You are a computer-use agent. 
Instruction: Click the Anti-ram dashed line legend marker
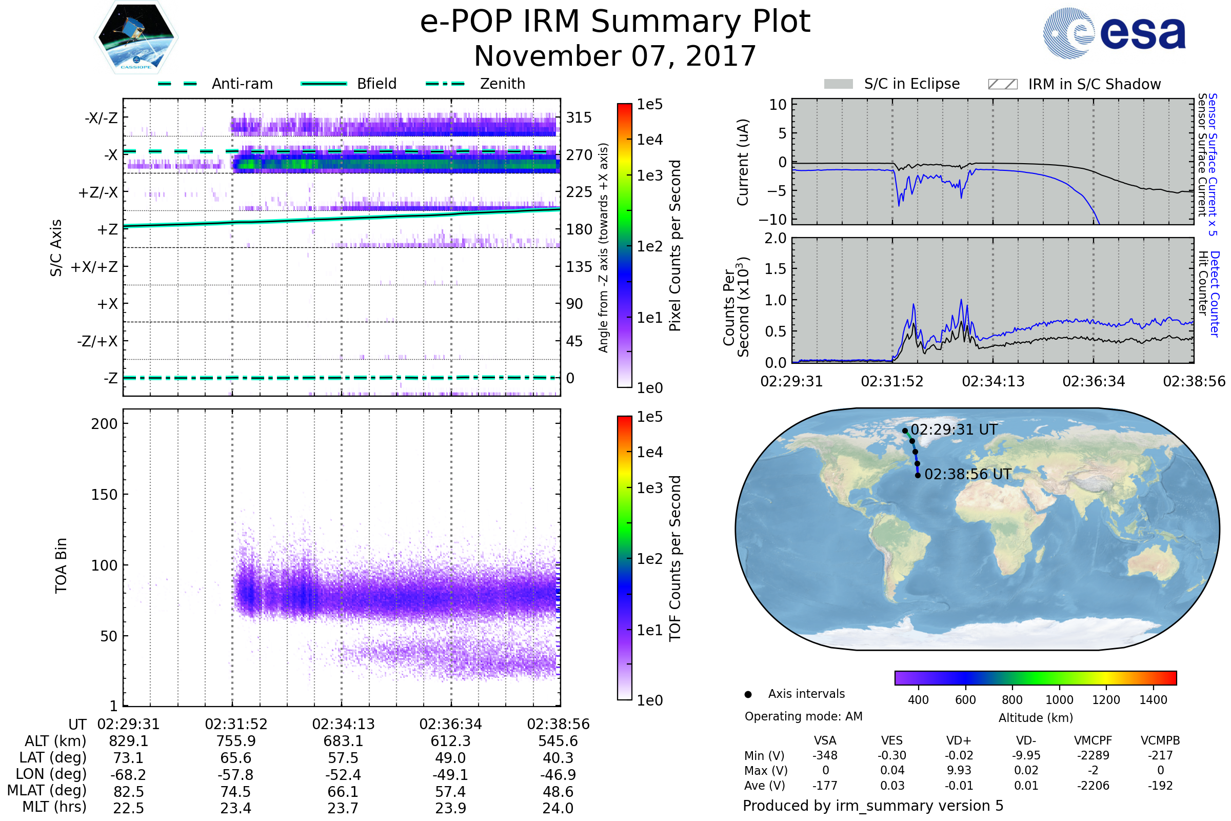(x=177, y=84)
